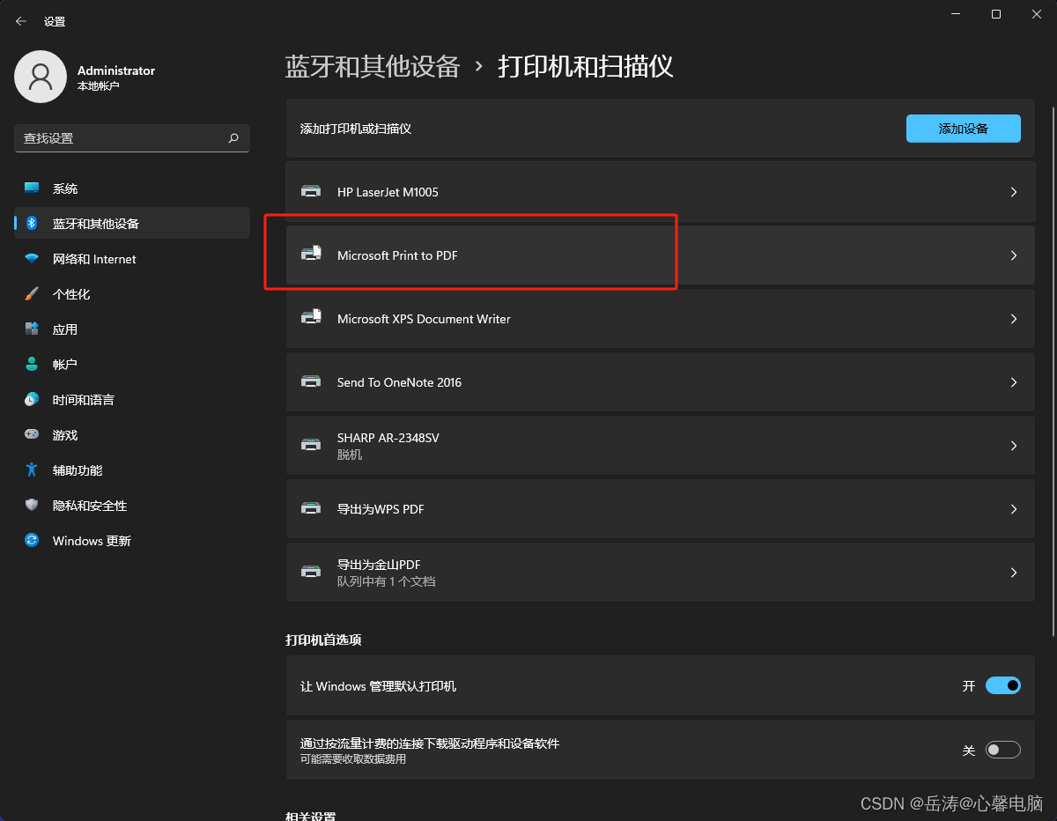
Task: Expand Microsoft Print to PDF chevron
Action: 1014,255
